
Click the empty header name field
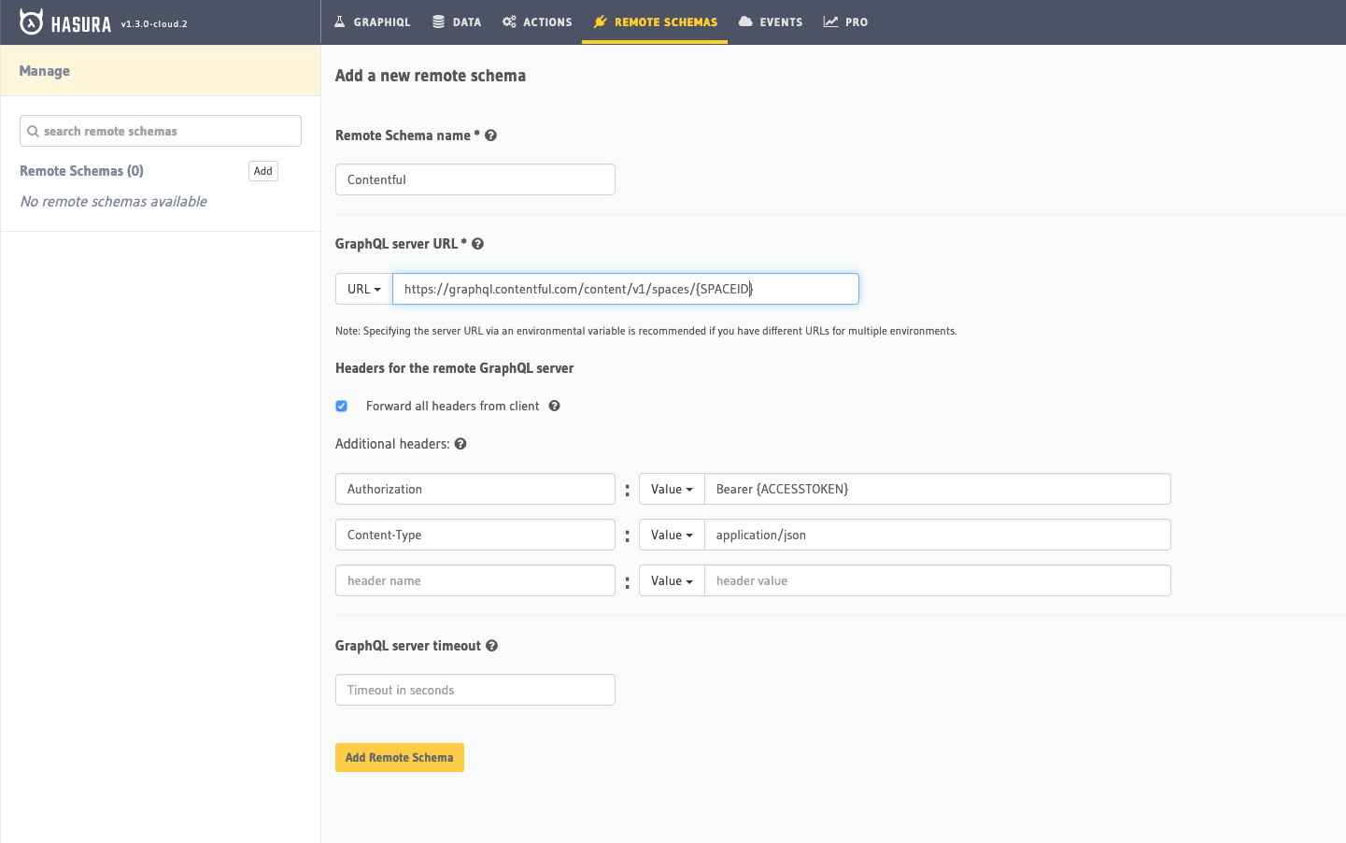click(x=475, y=580)
